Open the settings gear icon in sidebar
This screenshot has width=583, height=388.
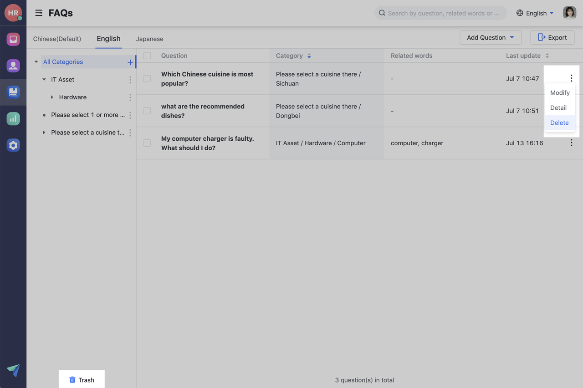[x=13, y=145]
